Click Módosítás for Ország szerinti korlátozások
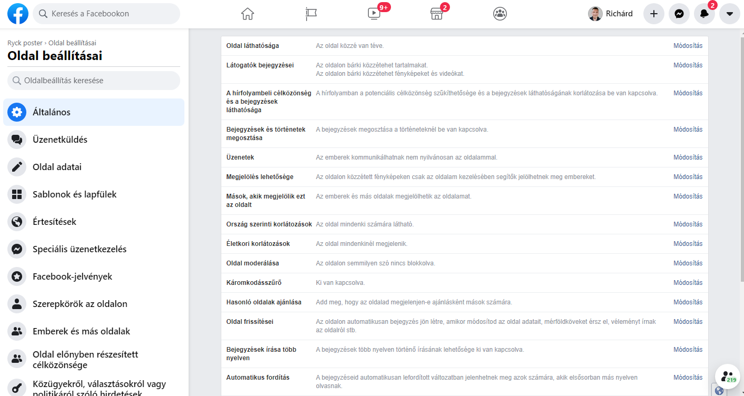Viewport: 744px width, 396px height. point(688,224)
